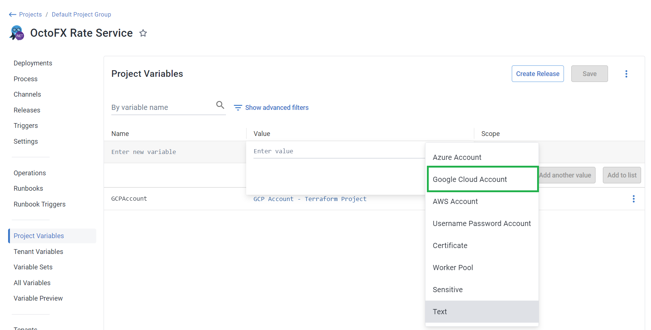Click the back arrow next to Projects
This screenshot has height=330, width=651.
[x=12, y=14]
